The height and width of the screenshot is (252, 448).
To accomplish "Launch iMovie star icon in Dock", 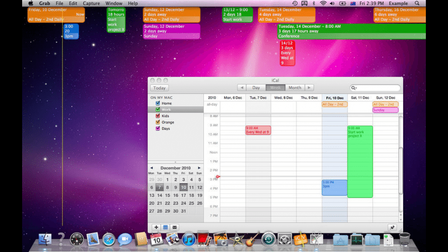I will pos(236,239).
